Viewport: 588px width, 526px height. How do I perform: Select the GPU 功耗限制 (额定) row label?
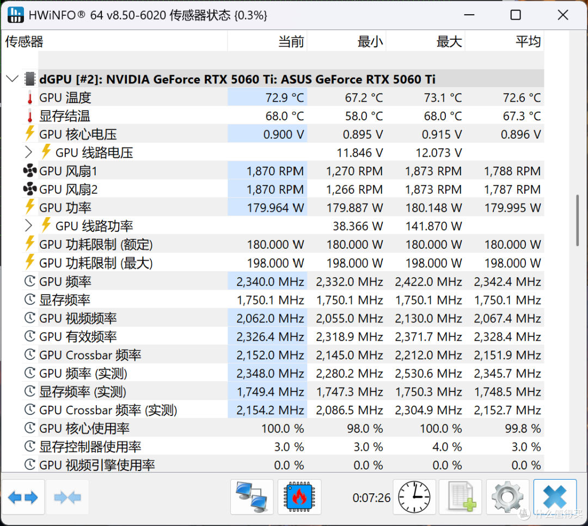point(96,244)
